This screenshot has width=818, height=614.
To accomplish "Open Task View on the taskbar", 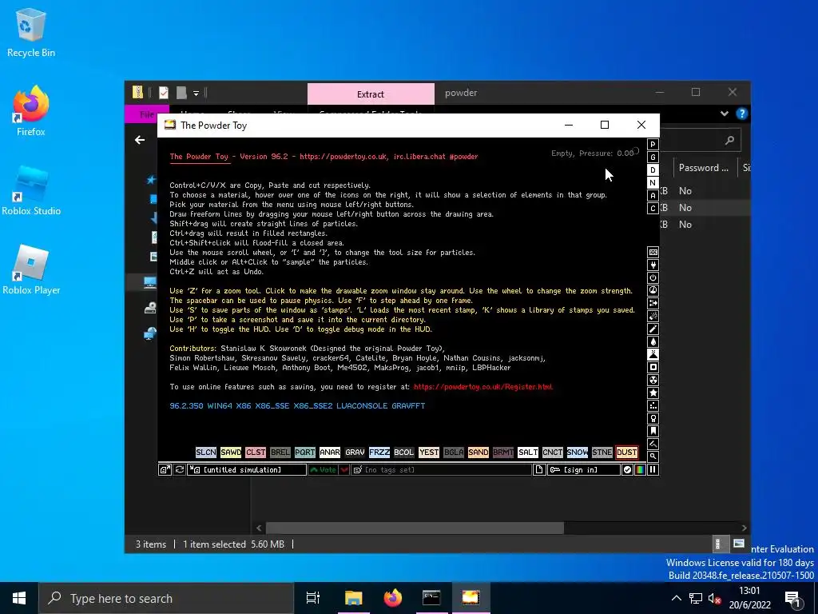I will [x=313, y=598].
